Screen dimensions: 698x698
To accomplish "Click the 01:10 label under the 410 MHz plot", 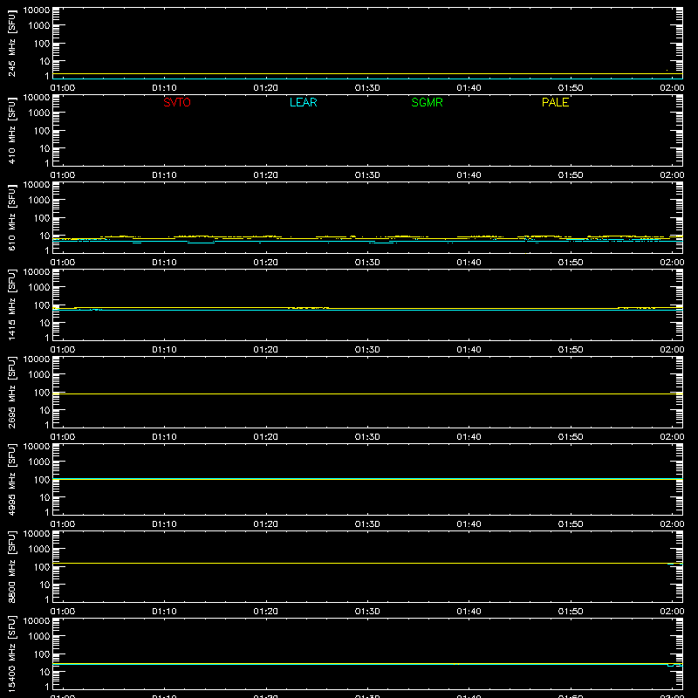I will (x=164, y=175).
